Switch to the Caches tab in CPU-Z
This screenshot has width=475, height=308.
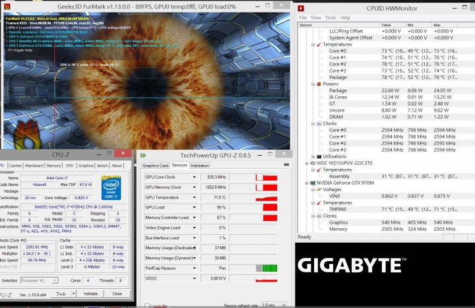coord(15,166)
